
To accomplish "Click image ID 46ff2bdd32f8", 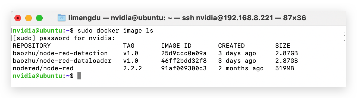I will tap(184, 61).
